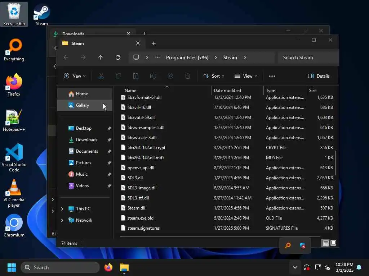The width and height of the screenshot is (369, 276).
Task: Open Firefox desktop shortcut
Action: tap(14, 85)
